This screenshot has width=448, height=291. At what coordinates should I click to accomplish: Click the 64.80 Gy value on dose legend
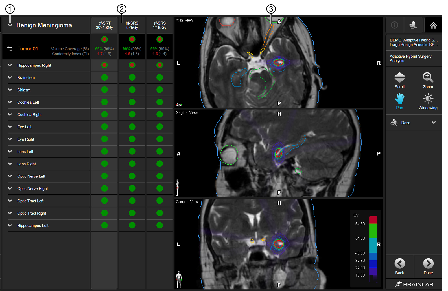point(360,224)
